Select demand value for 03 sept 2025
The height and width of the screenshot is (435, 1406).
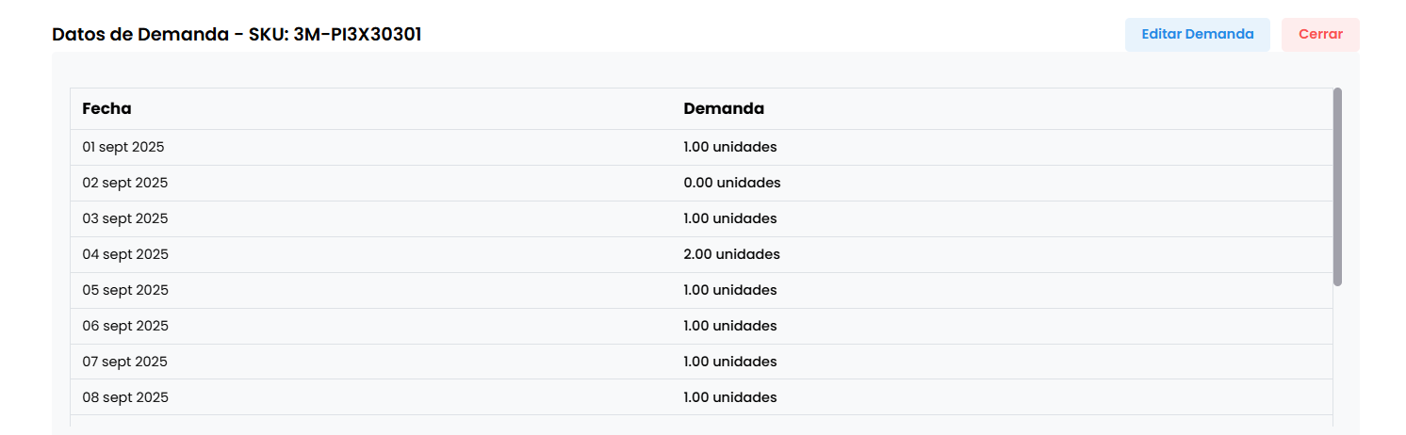point(730,219)
